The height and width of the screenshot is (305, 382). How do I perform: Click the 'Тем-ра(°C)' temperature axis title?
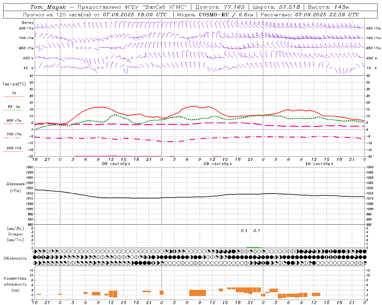14,84
